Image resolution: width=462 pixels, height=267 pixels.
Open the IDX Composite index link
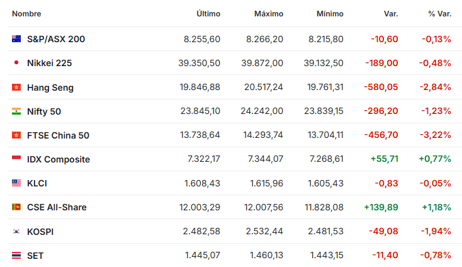59,159
